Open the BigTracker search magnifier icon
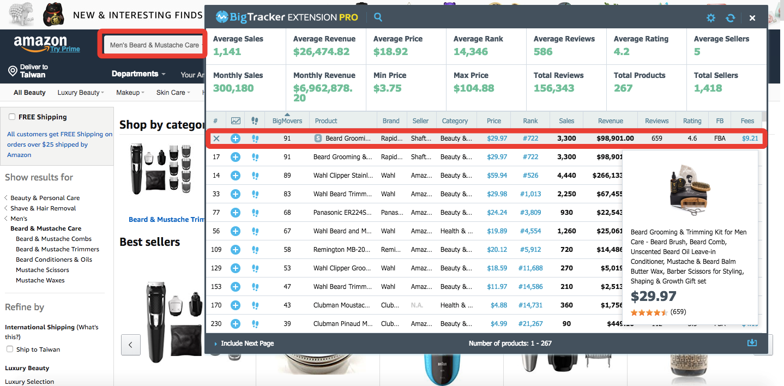The width and height of the screenshot is (784, 386). (x=378, y=17)
